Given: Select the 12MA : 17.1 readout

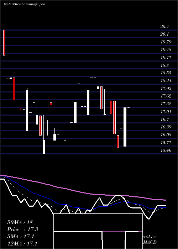Looking at the screenshot, I should tap(22, 243).
